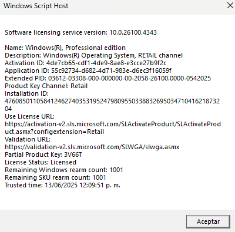
Task: Click the Validation URL label
Action: pyautogui.click(x=28, y=139)
